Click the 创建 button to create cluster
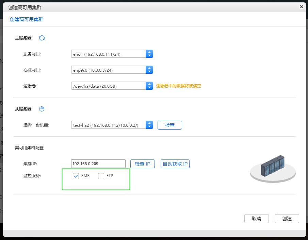Viewport: 308px width, 240px height. 287,219
